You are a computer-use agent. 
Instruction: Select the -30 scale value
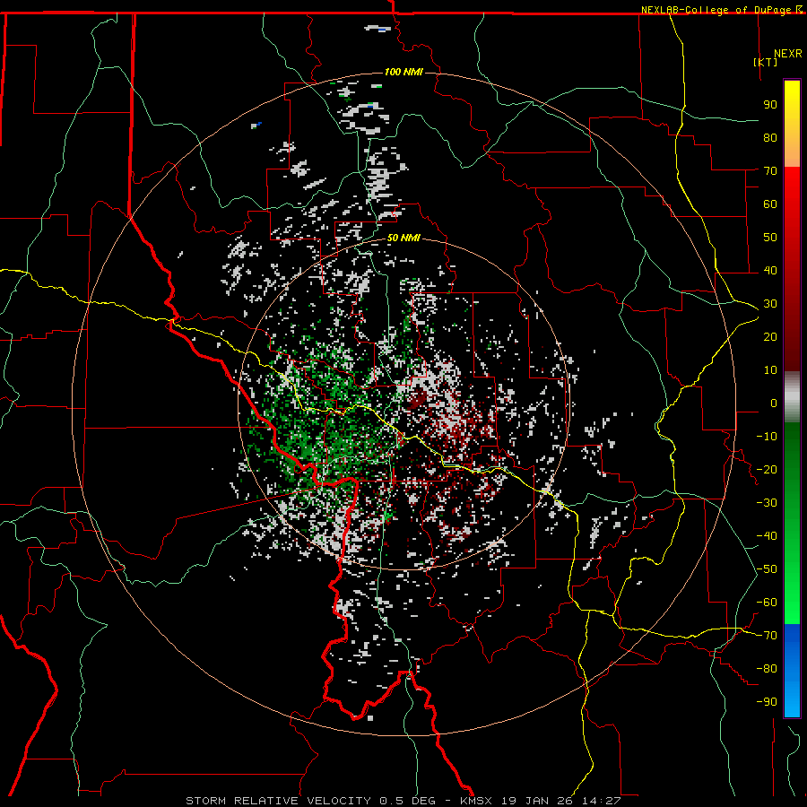(x=767, y=503)
